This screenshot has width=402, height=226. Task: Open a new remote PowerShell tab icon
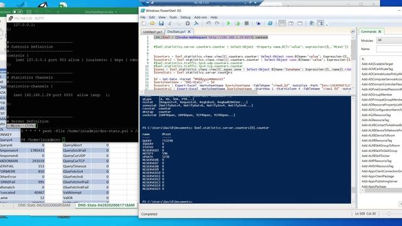point(258,23)
